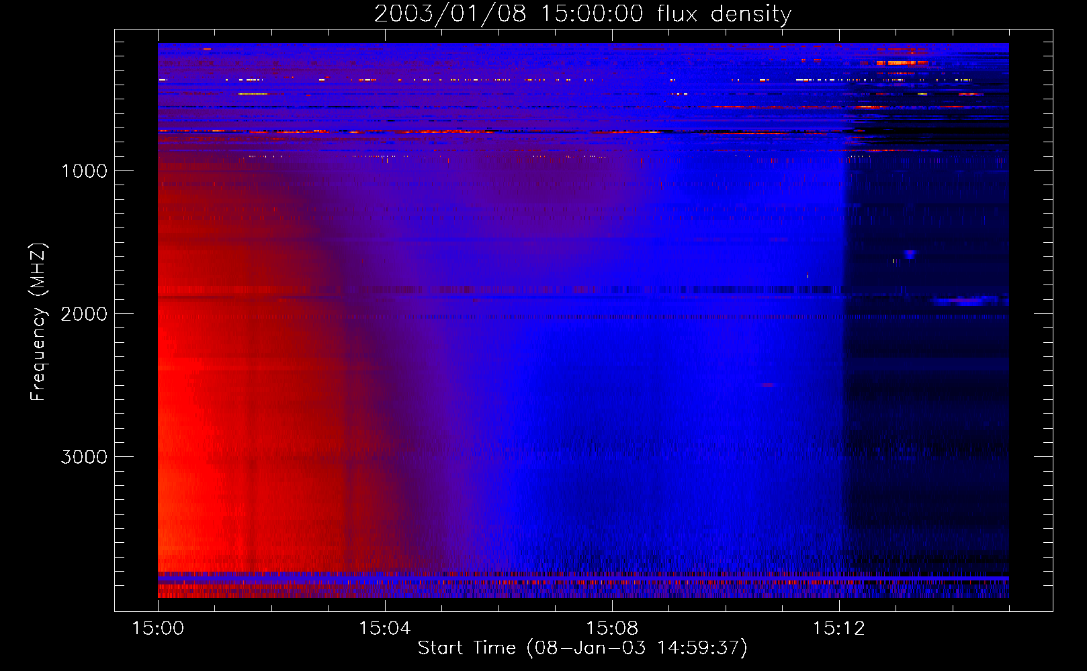Click the 15:00 time tick label

[158, 629]
